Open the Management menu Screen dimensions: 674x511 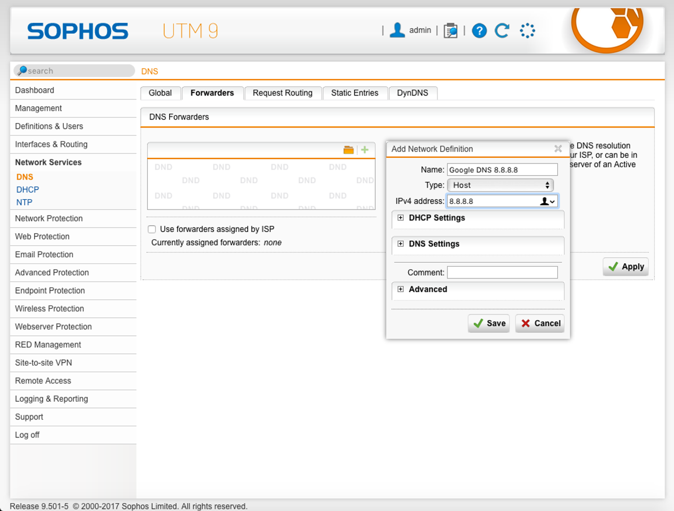coord(73,108)
